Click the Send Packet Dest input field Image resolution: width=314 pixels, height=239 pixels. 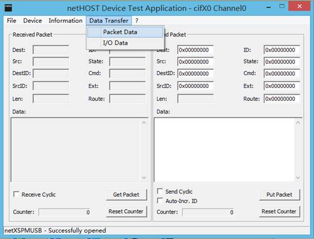[x=195, y=50]
